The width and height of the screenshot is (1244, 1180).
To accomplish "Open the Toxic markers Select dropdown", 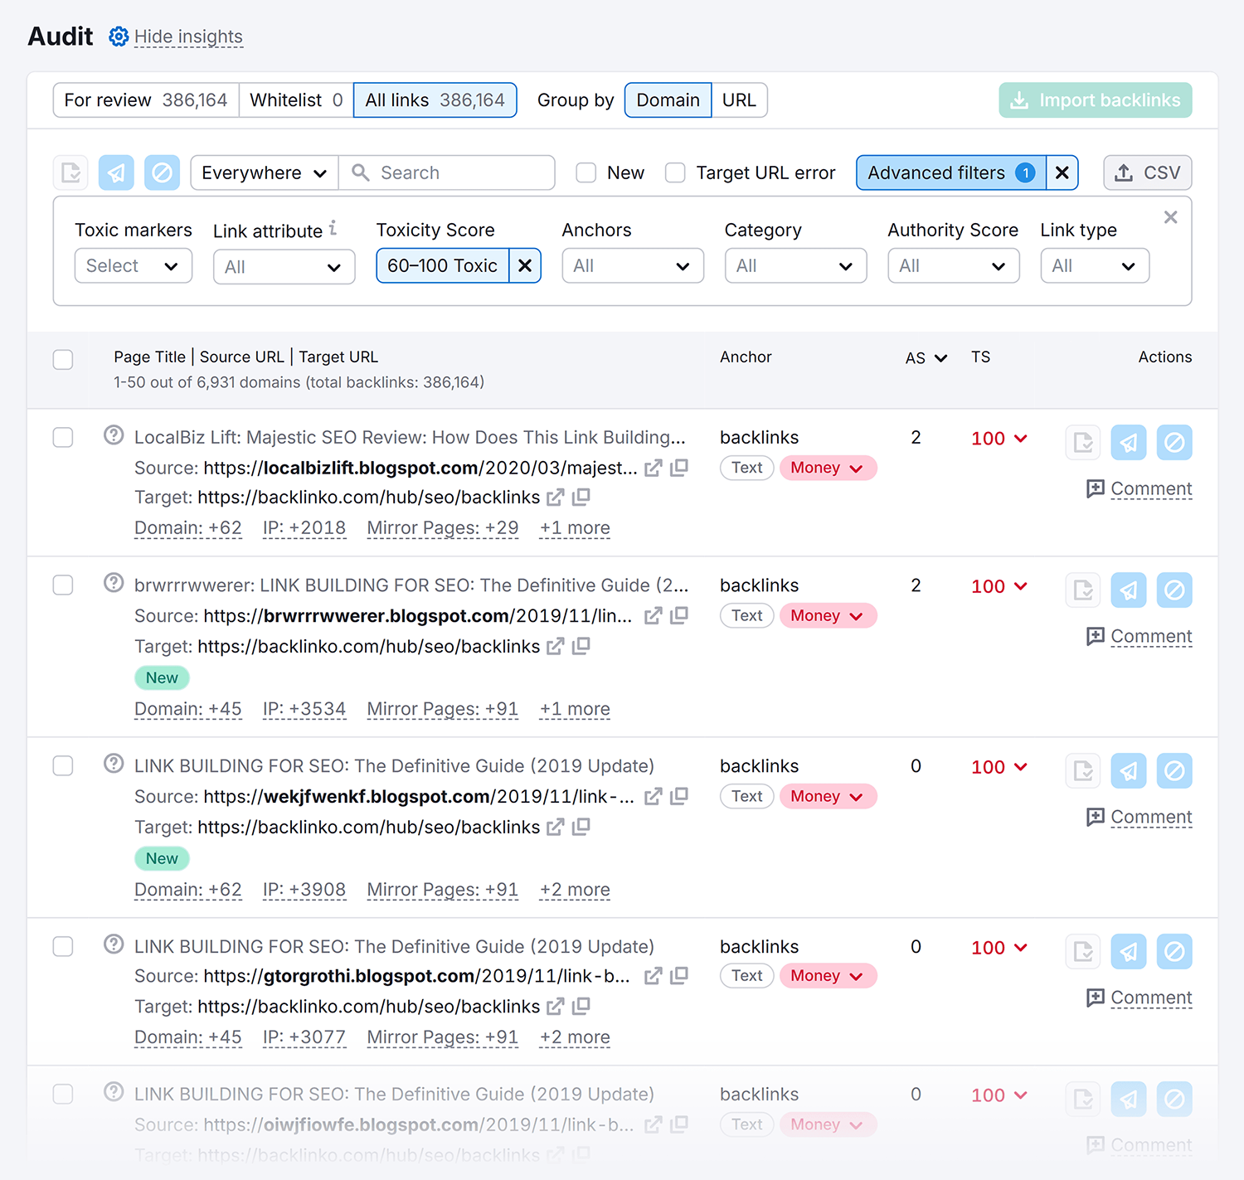I will pyautogui.click(x=134, y=265).
